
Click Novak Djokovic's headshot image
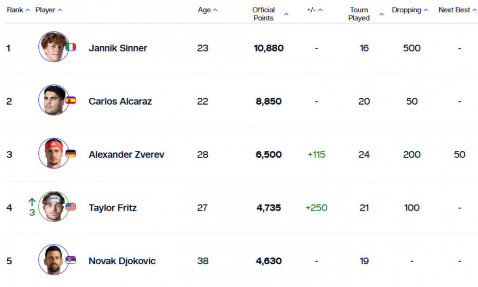click(54, 259)
